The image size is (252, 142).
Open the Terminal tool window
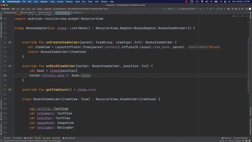(28, 138)
